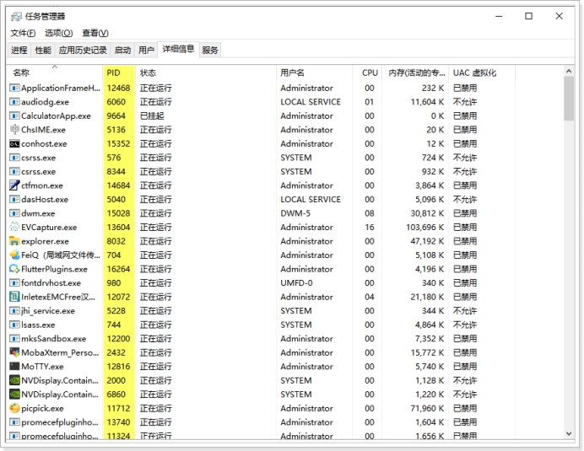Click the promecefpluginhost icon with PID 13740
This screenshot has height=451, width=584.
[14, 422]
